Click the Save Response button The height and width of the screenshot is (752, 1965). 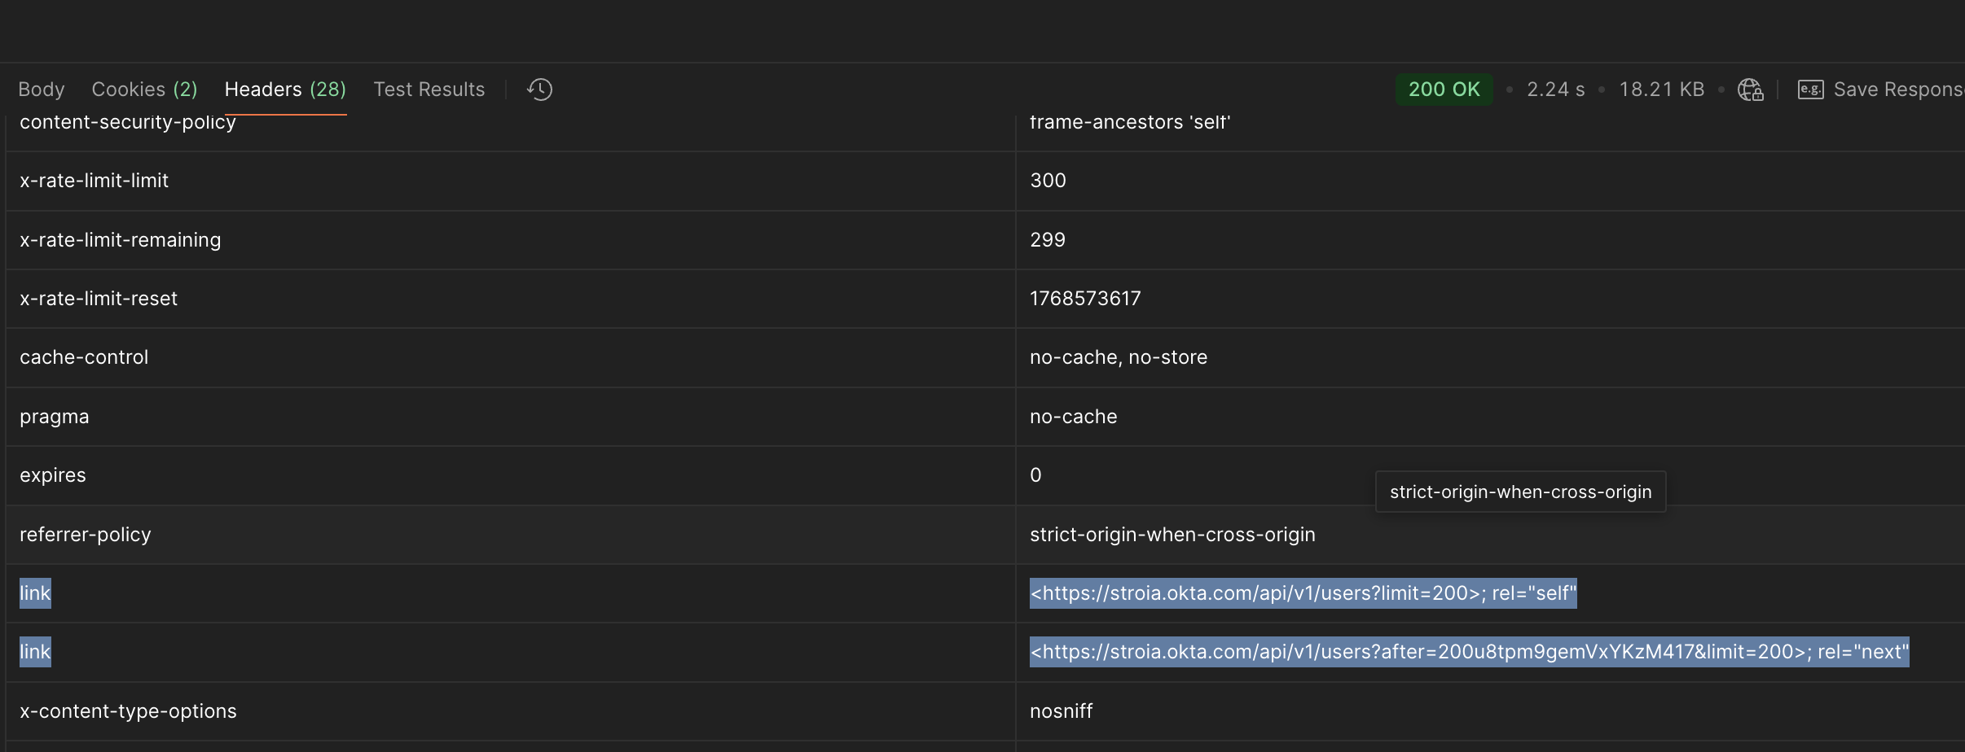pyautogui.click(x=1882, y=90)
